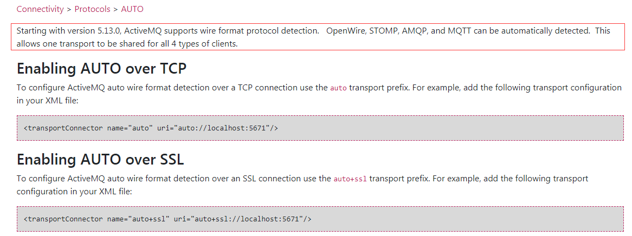Screen dimensions: 632x236
Task: Open the Connectivity breadcrumb link
Action: [x=40, y=9]
